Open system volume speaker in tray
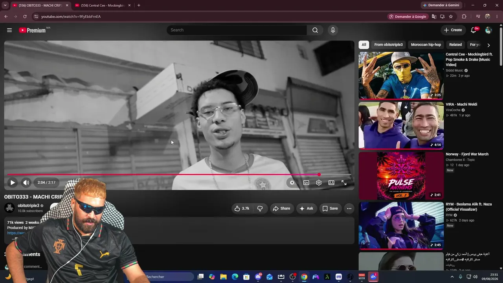This screenshot has height=283, width=503. click(475, 277)
